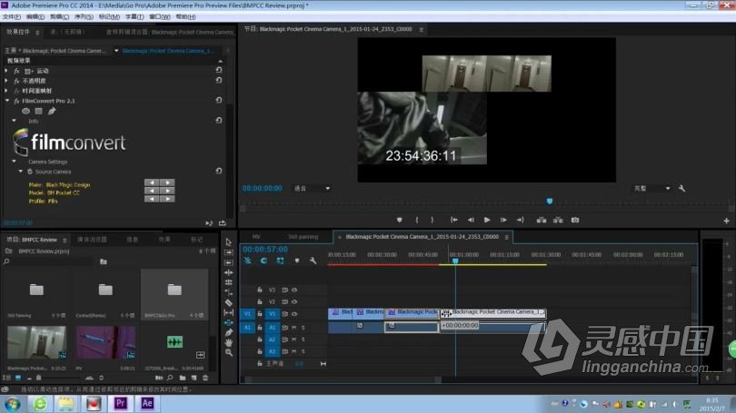Click previous camera Model arrow button

pos(152,191)
